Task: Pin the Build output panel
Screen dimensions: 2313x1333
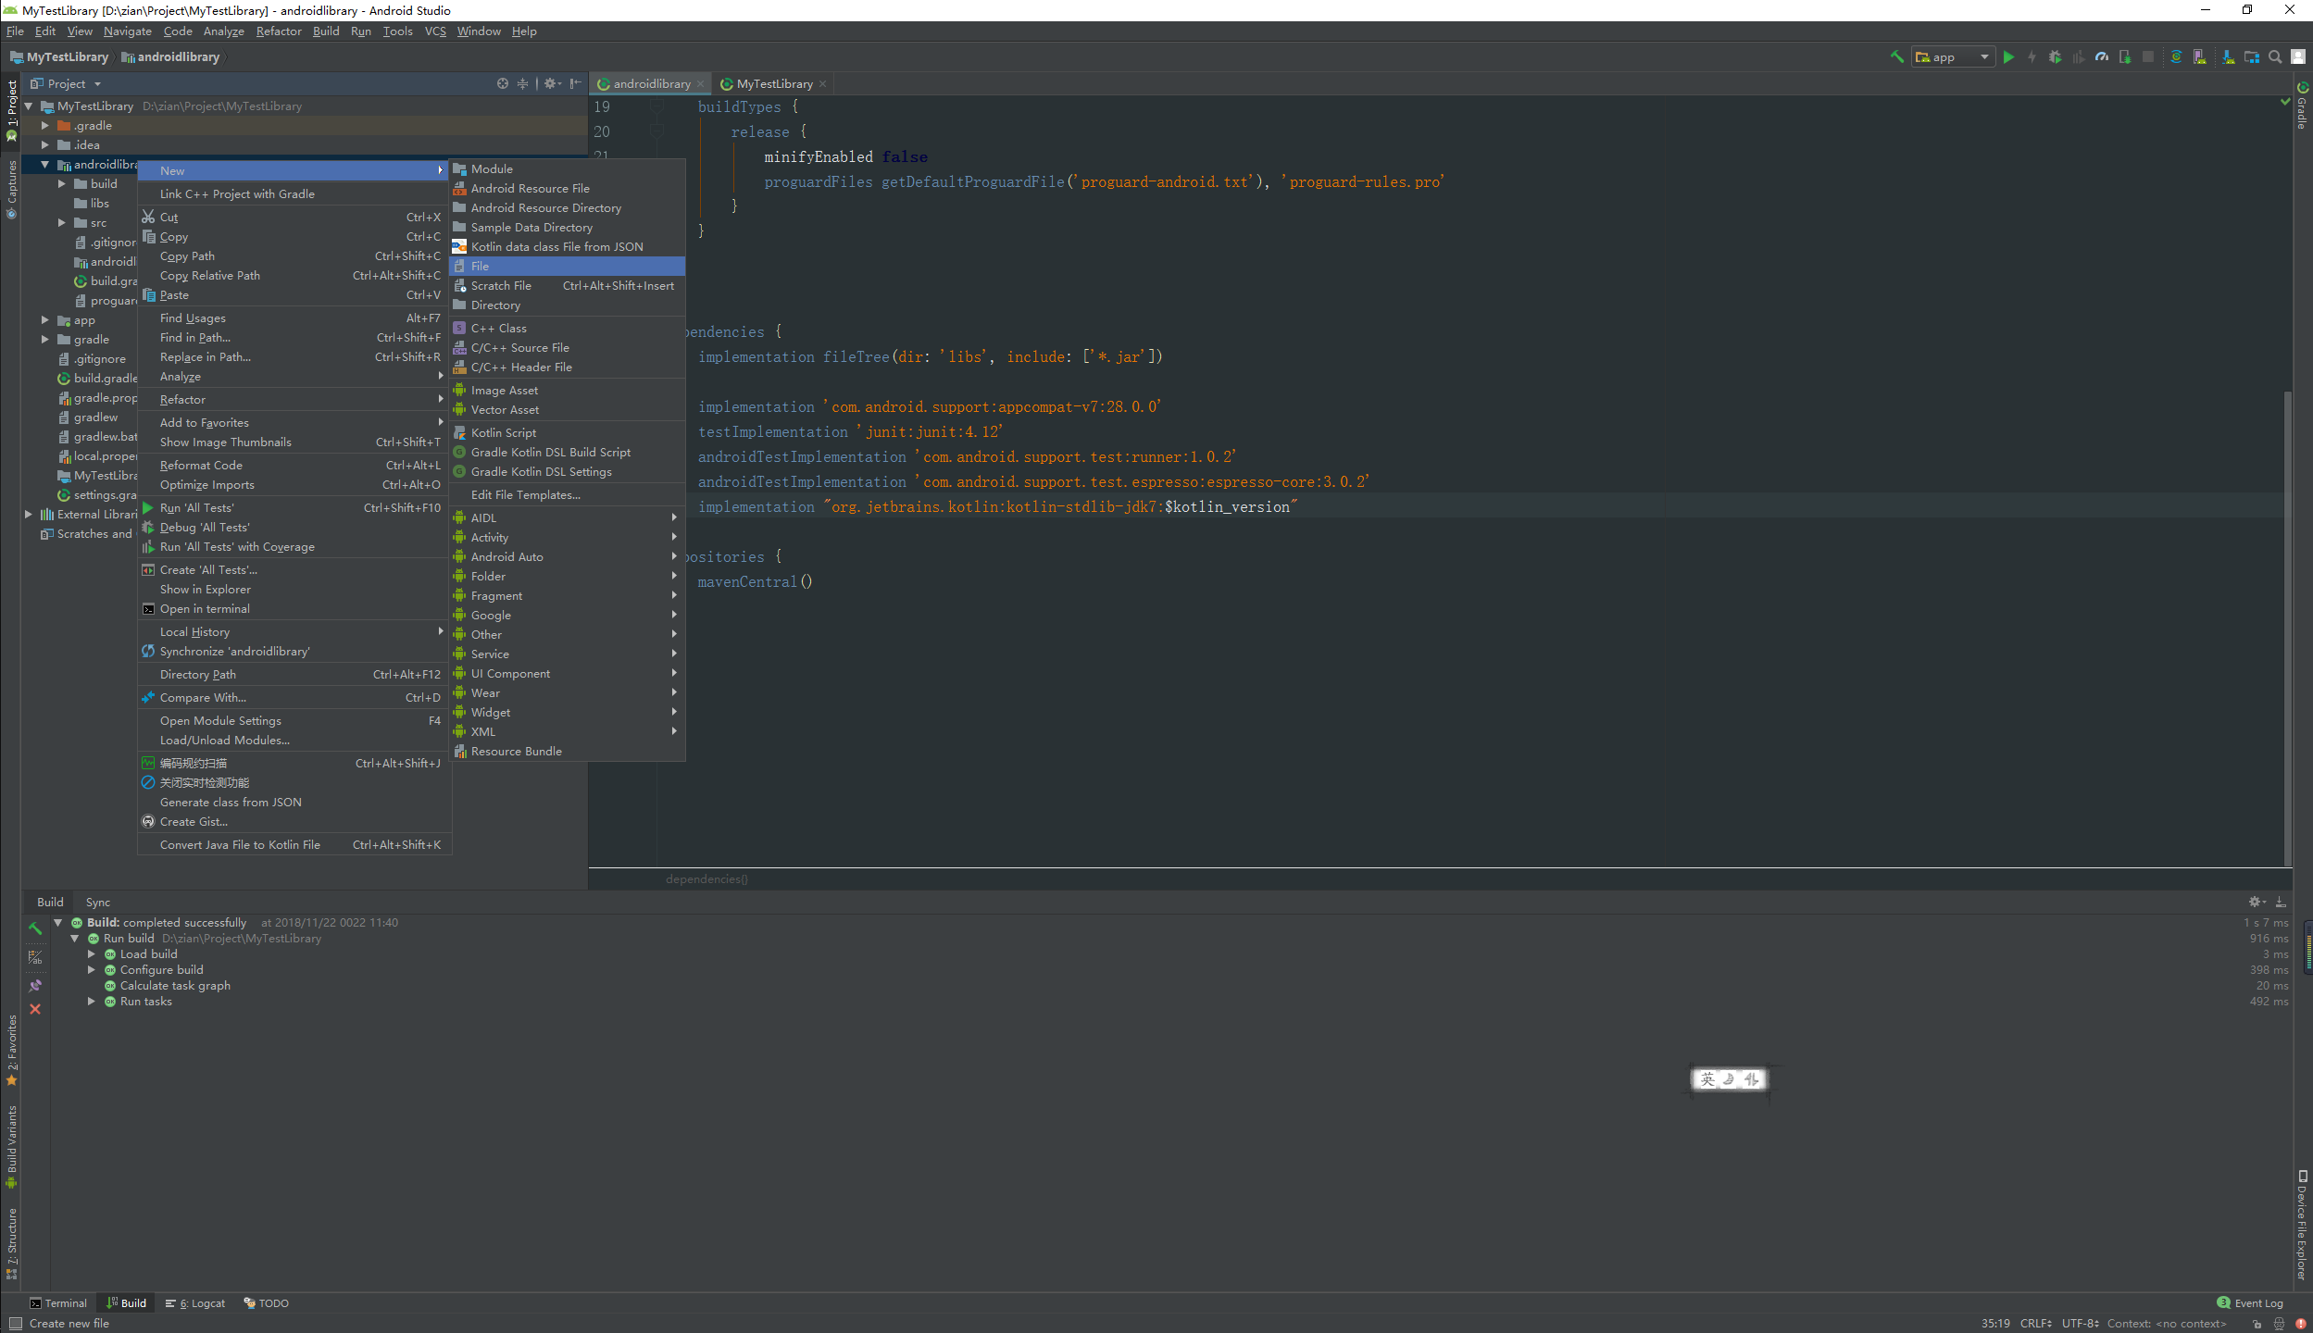Action: [35, 985]
